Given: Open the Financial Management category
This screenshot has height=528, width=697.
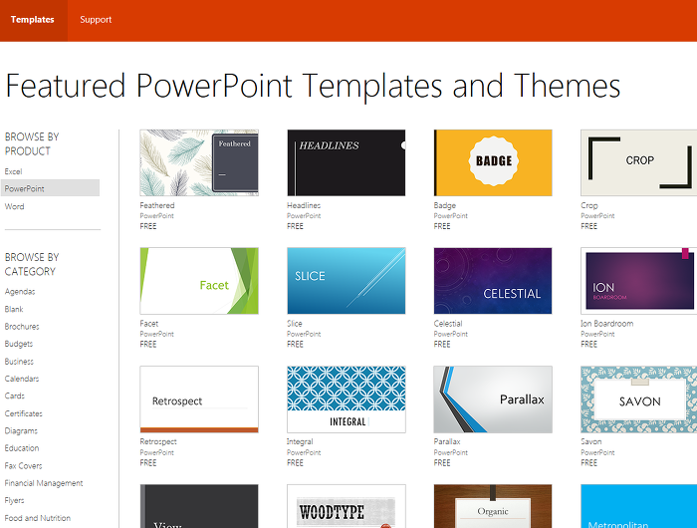Looking at the screenshot, I should tap(44, 483).
